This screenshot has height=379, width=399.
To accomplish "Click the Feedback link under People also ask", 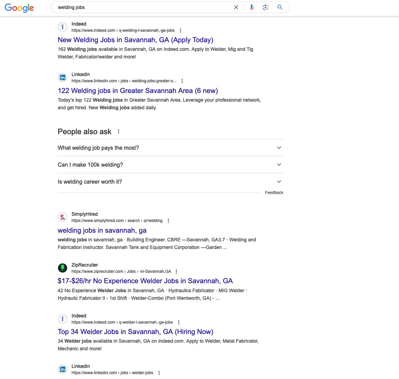I will tap(274, 192).
